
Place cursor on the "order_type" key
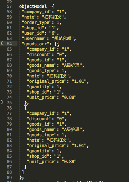point(37,22)
